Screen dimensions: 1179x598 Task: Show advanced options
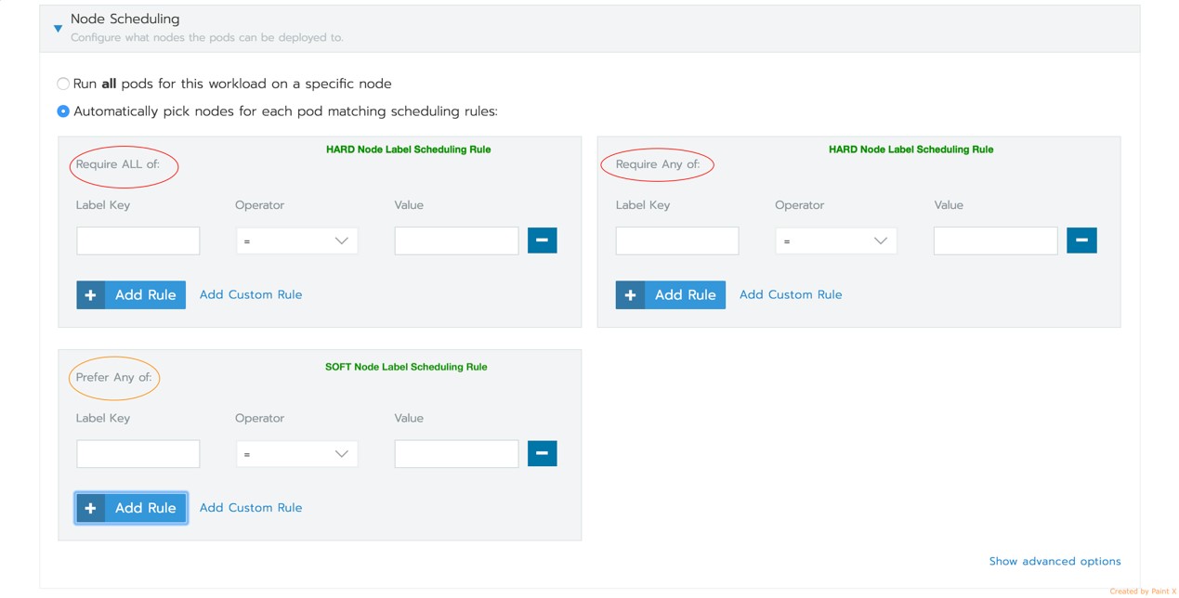(1055, 561)
